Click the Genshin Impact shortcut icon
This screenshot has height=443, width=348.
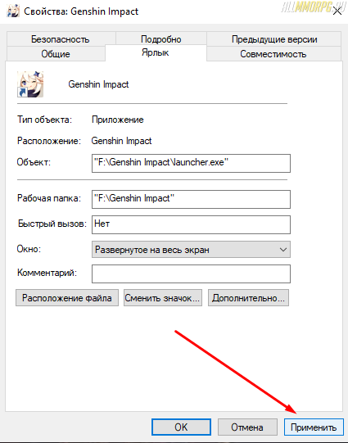(x=30, y=84)
